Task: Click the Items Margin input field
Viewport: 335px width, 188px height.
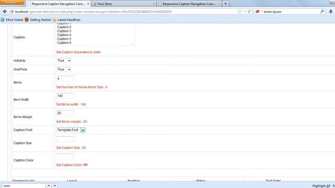Action: tap(65, 113)
